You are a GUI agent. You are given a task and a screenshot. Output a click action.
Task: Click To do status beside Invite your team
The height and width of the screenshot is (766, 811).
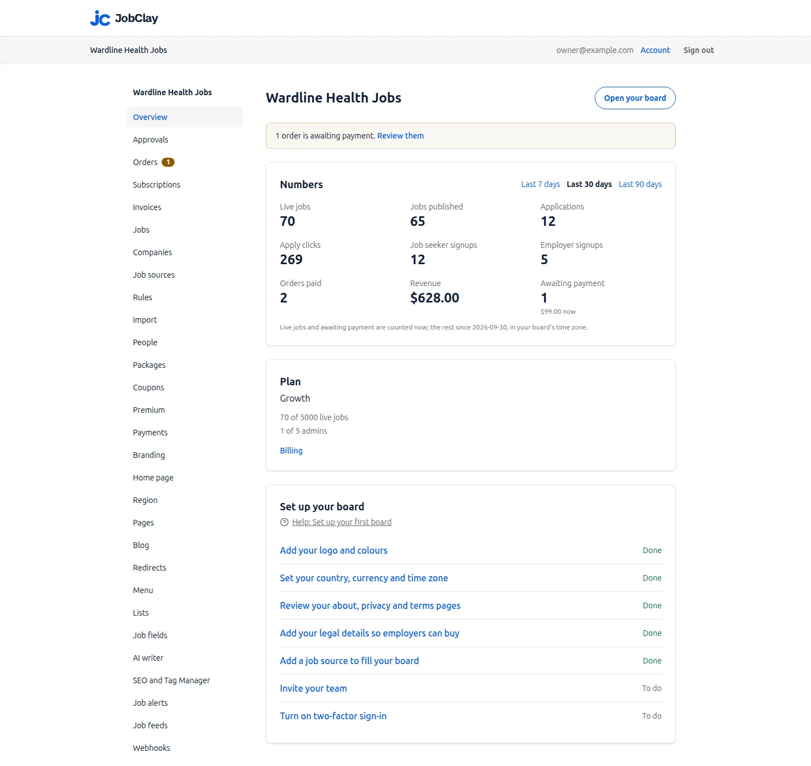pos(652,688)
